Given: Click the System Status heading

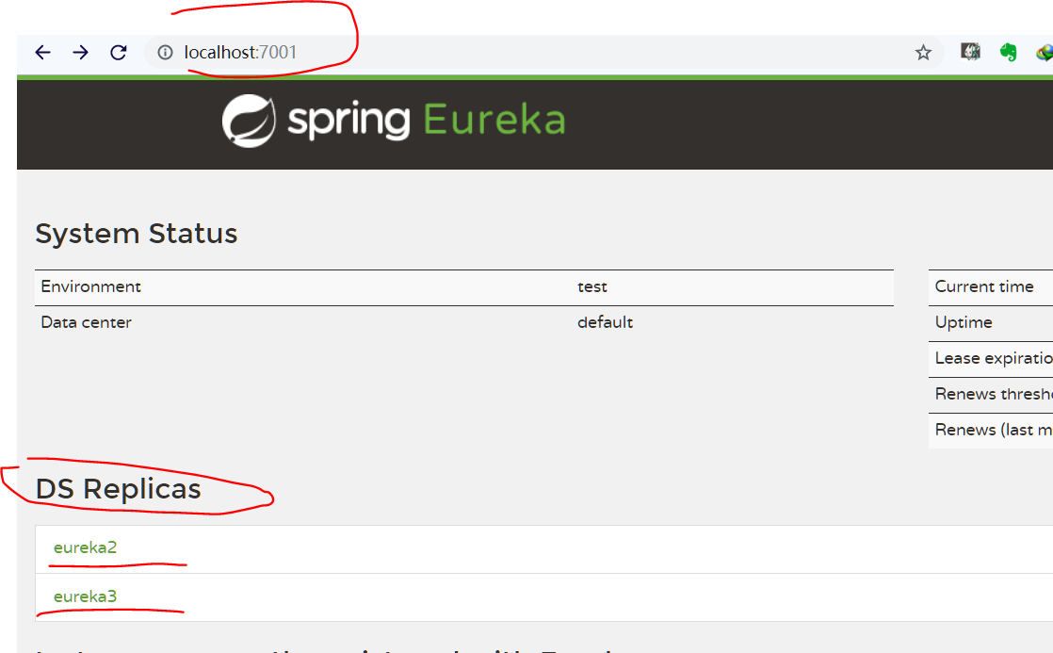Looking at the screenshot, I should click(x=136, y=233).
